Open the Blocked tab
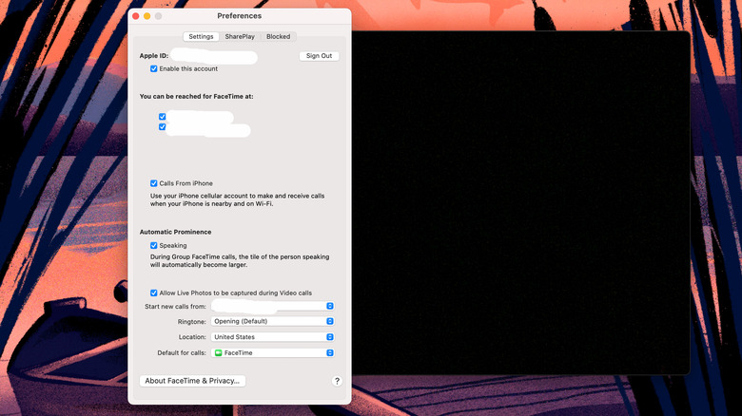 (x=278, y=36)
